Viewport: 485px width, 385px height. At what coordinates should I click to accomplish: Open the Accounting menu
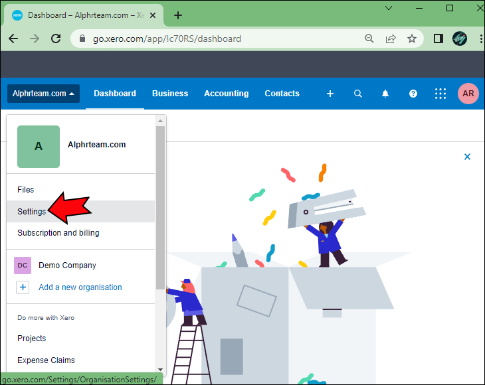point(226,94)
